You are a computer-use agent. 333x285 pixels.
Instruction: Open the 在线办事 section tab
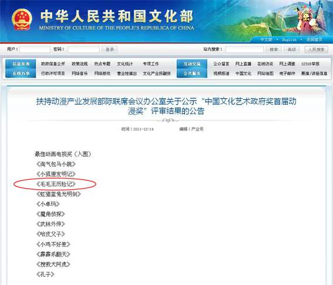(21, 73)
